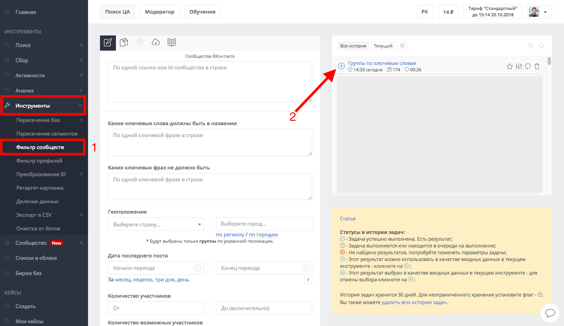Restart task with circular arrow icon
The height and width of the screenshot is (326, 564).
pyautogui.click(x=528, y=67)
